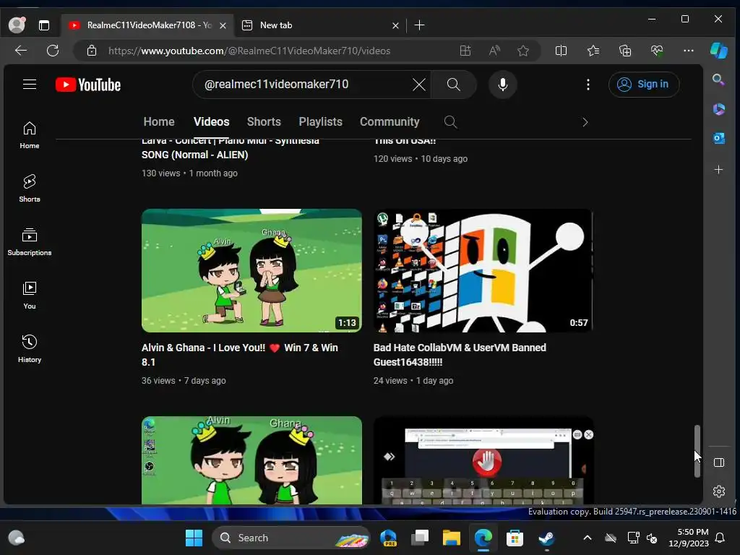View site information lock icon
This screenshot has height=555, width=740.
92,51
